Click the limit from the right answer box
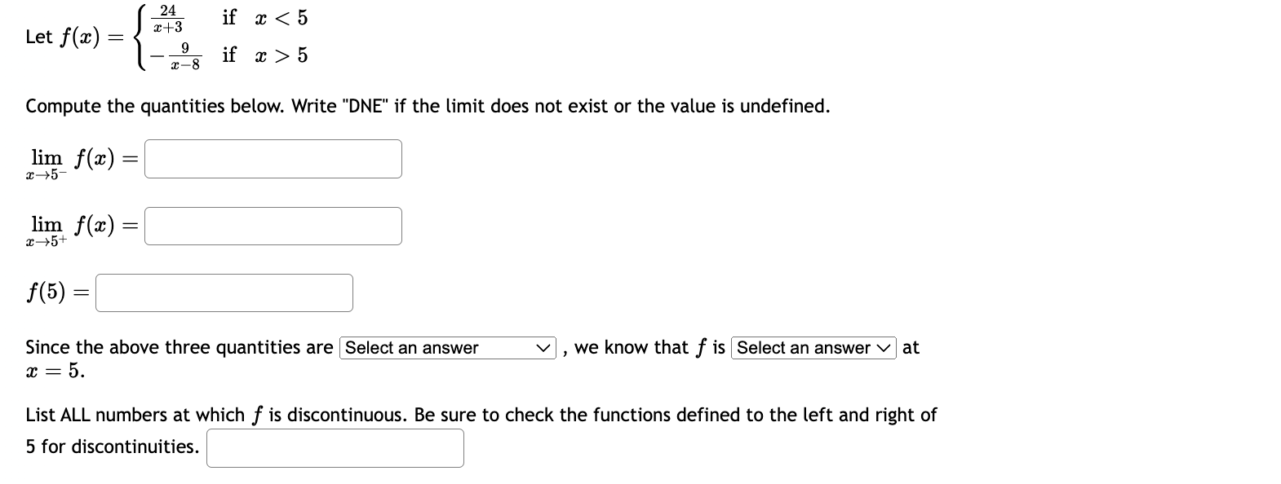The height and width of the screenshot is (484, 1281). 273,226
